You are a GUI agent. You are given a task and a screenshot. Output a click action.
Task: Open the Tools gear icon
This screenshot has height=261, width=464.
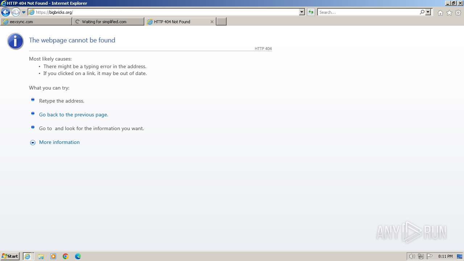pyautogui.click(x=458, y=13)
